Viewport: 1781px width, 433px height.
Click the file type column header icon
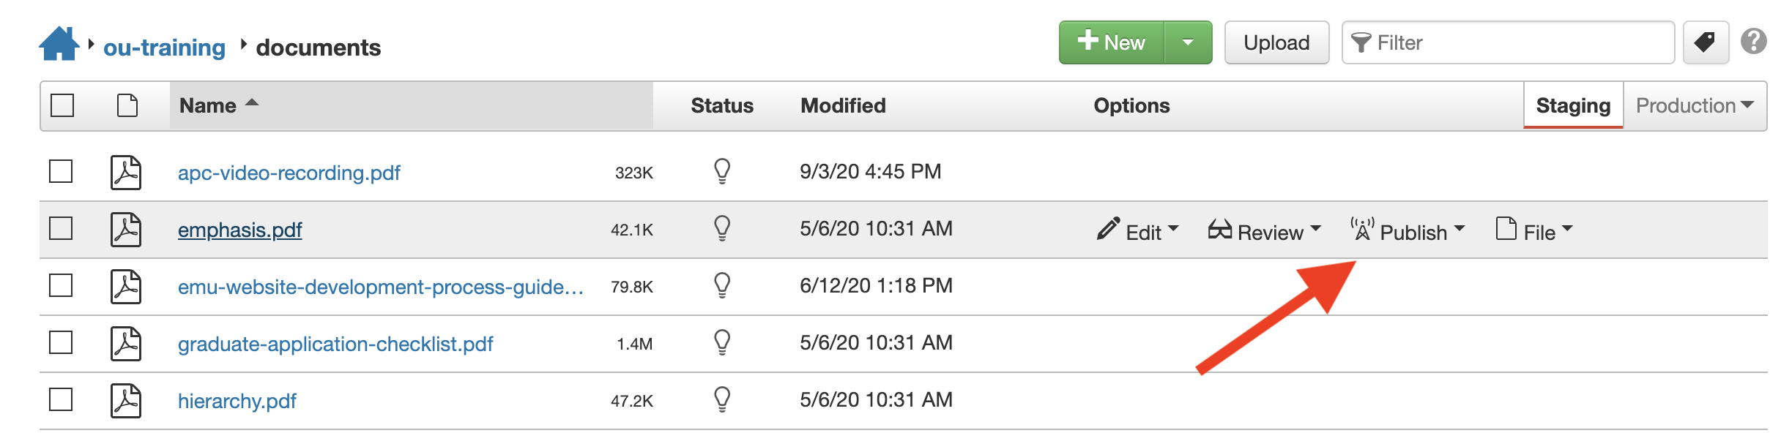[x=127, y=105]
